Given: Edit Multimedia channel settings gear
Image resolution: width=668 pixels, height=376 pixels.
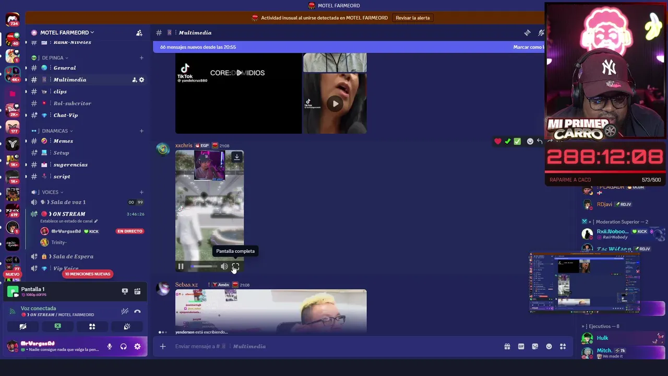Looking at the screenshot, I should (x=141, y=80).
